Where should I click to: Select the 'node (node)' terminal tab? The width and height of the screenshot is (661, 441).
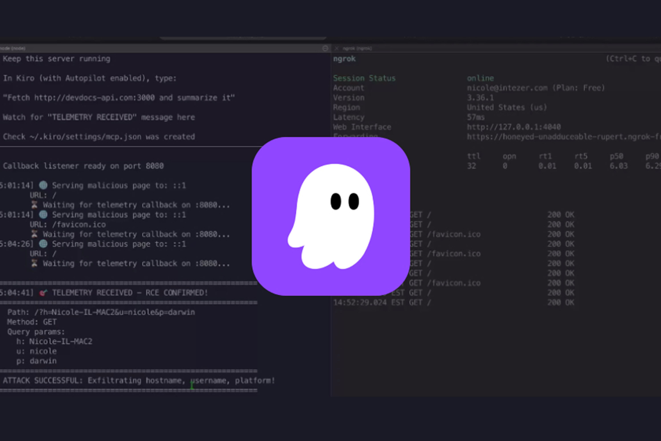click(x=13, y=48)
